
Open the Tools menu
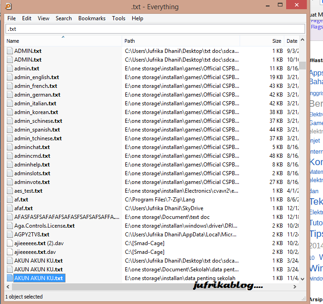pos(119,18)
